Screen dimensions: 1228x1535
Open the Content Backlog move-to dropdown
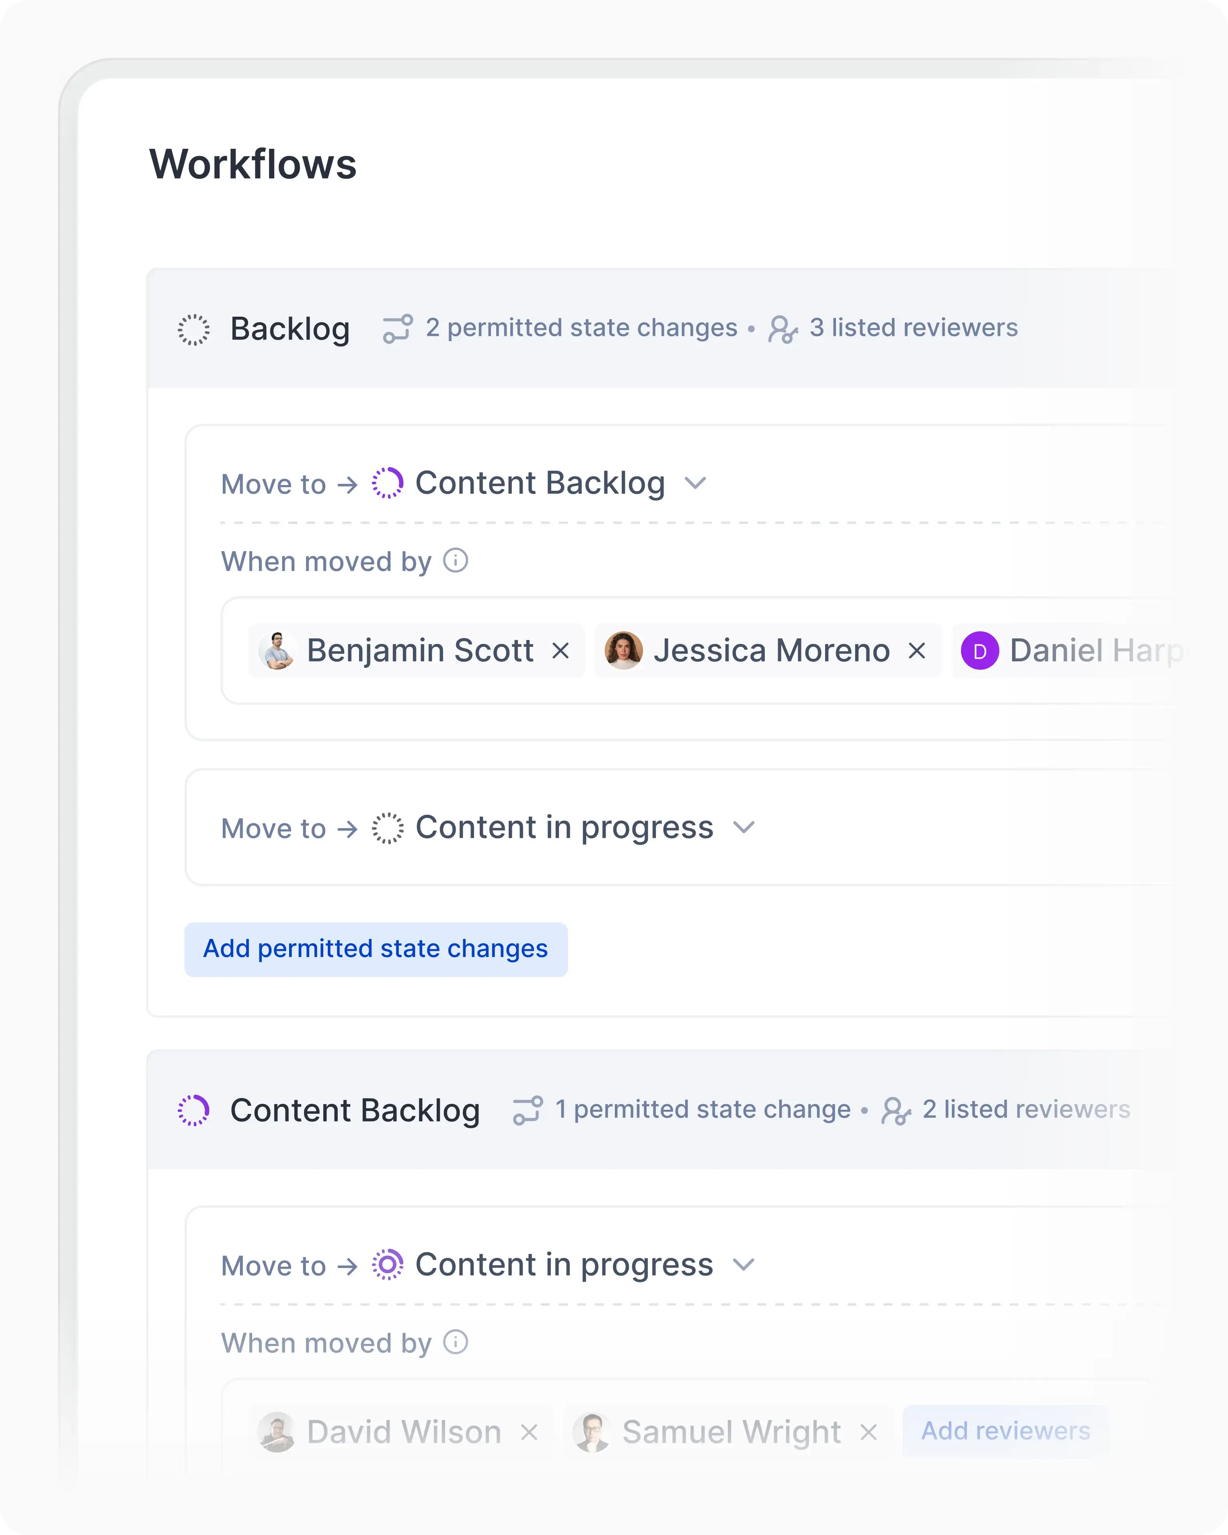tap(696, 483)
